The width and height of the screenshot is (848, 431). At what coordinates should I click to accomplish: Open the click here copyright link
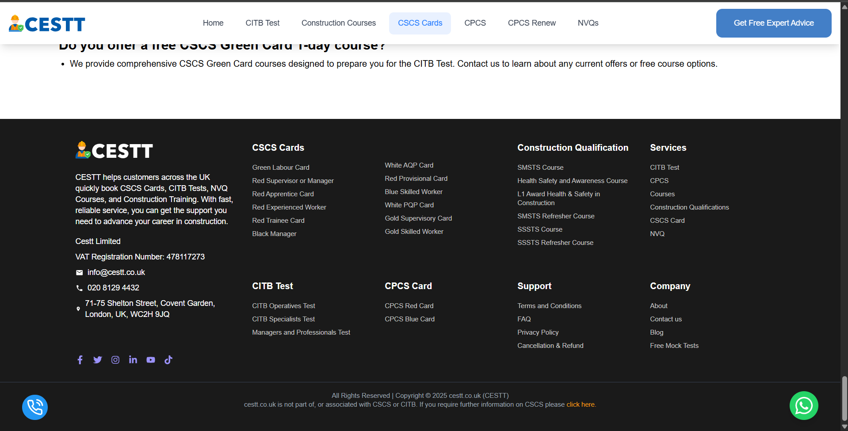point(580,404)
